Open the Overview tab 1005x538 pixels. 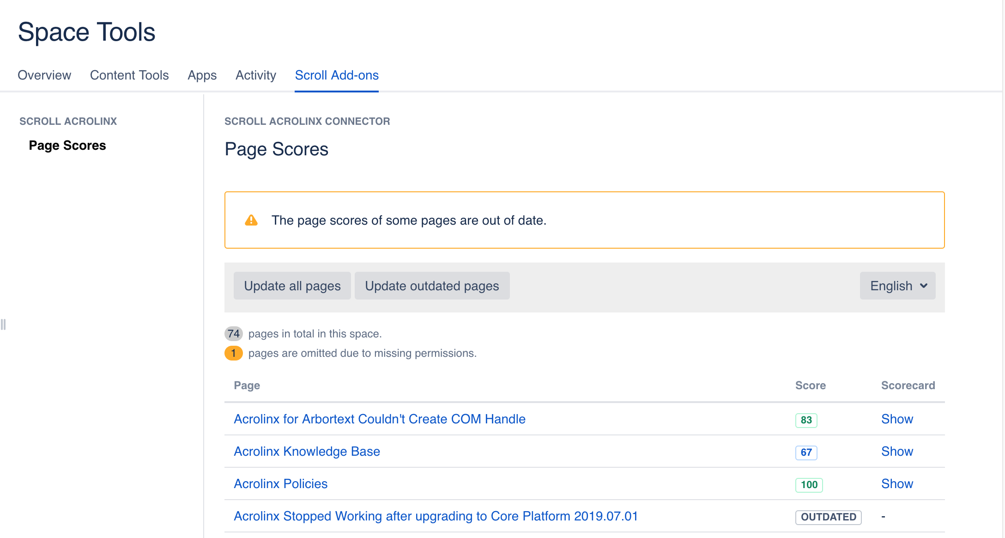(44, 75)
